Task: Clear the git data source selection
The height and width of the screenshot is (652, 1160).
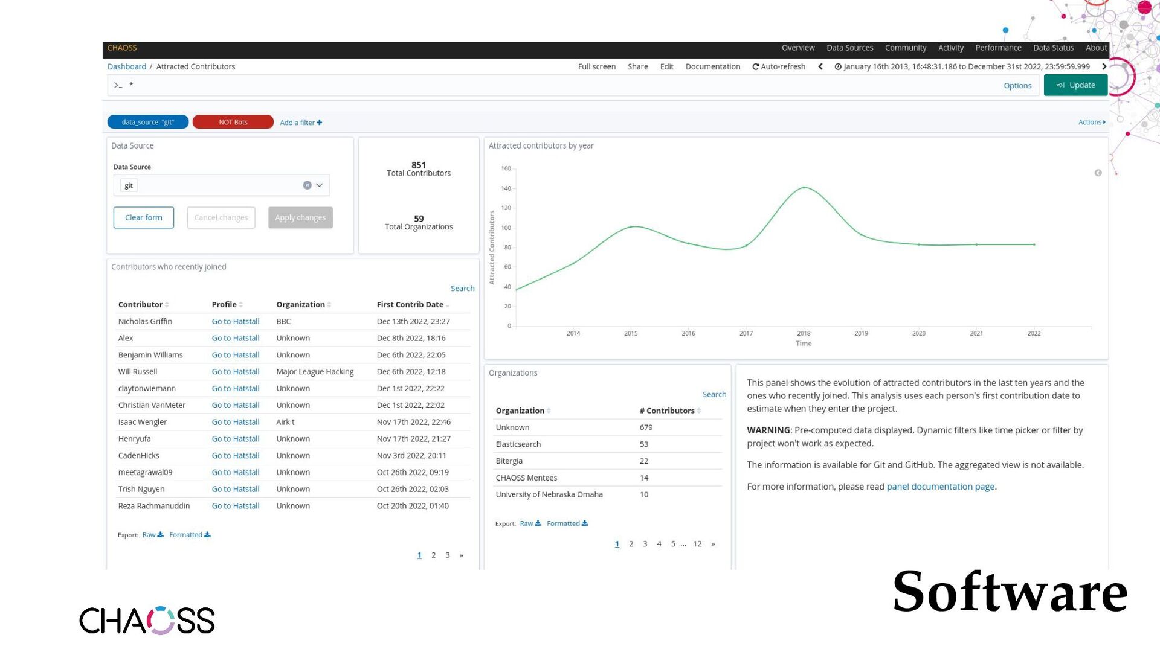Action: click(307, 185)
